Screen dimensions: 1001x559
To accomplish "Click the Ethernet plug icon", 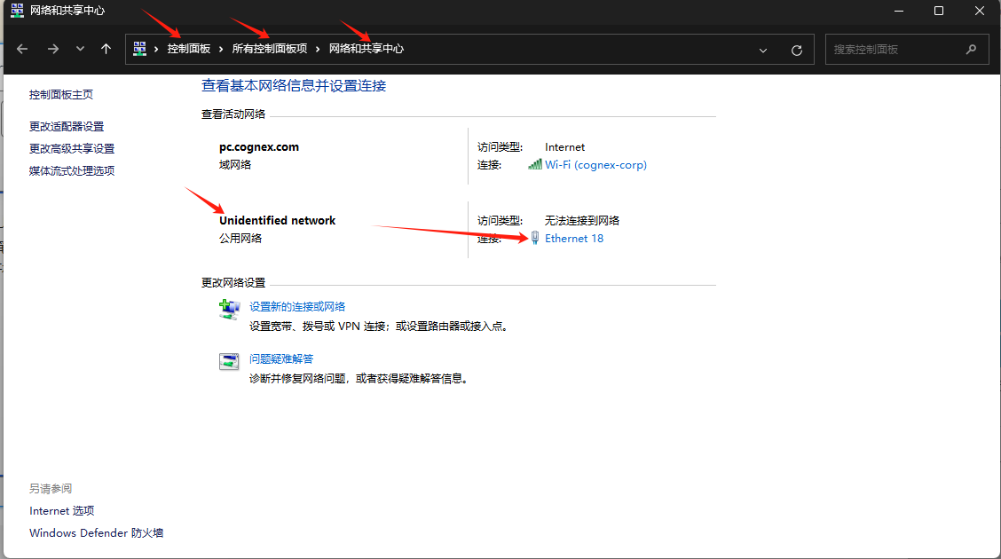I will click(x=535, y=238).
